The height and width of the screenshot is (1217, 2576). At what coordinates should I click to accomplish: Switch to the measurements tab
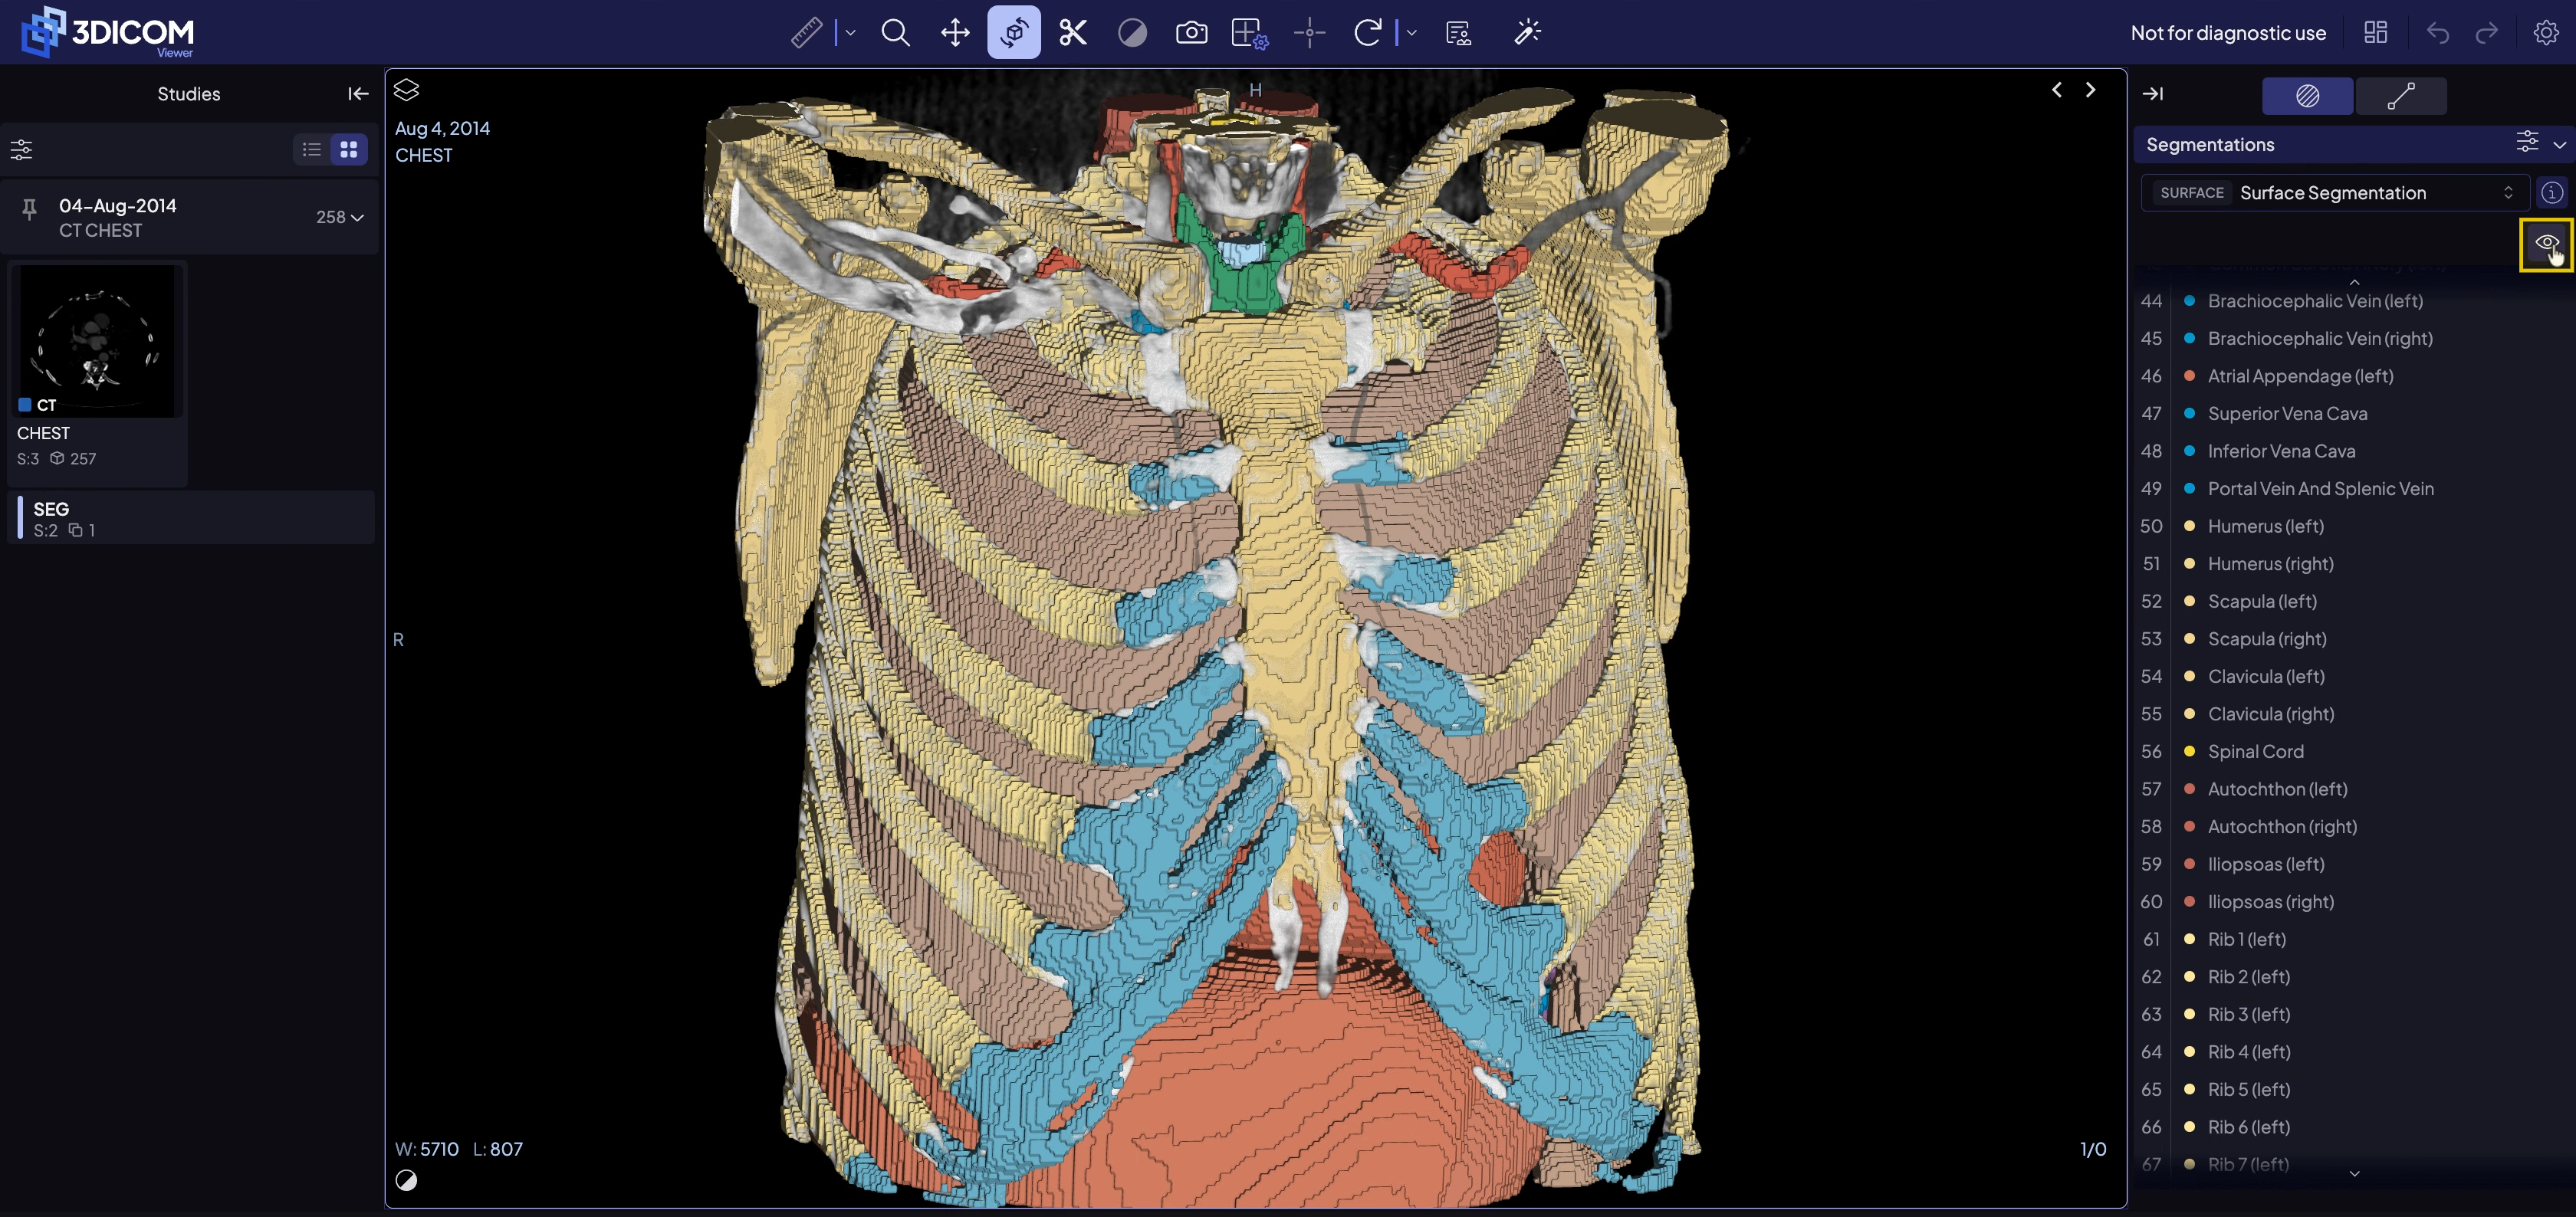pos(2401,96)
